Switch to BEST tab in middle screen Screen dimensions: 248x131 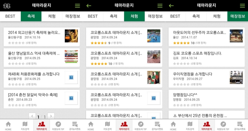click(x=93, y=16)
